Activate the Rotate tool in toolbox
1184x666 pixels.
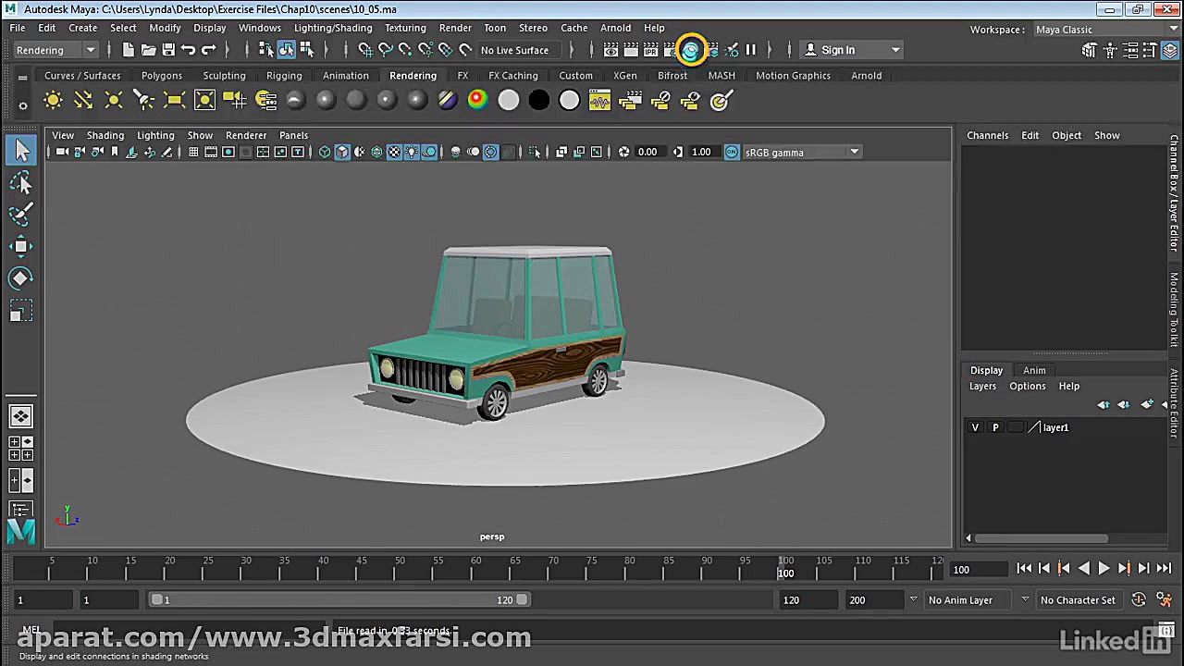click(x=20, y=278)
